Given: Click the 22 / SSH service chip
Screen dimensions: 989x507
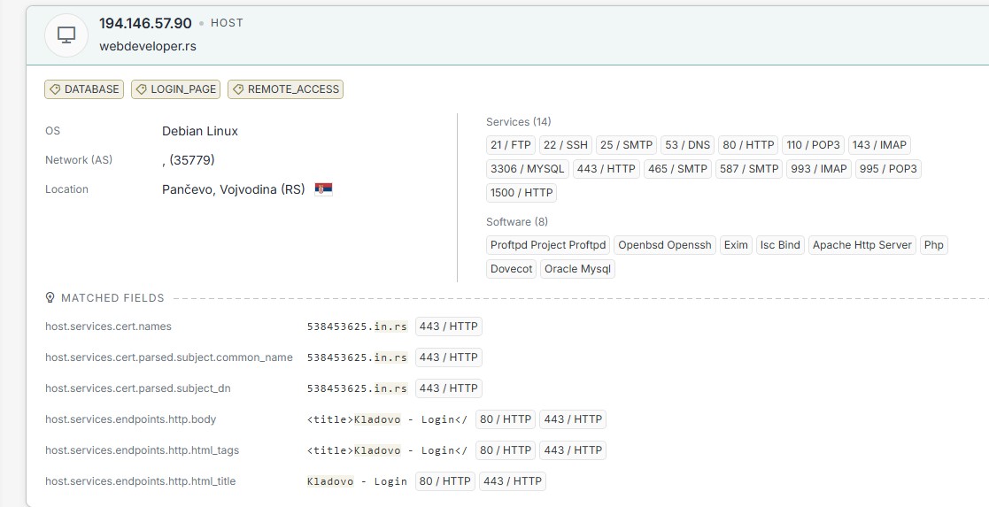Looking at the screenshot, I should click(566, 145).
